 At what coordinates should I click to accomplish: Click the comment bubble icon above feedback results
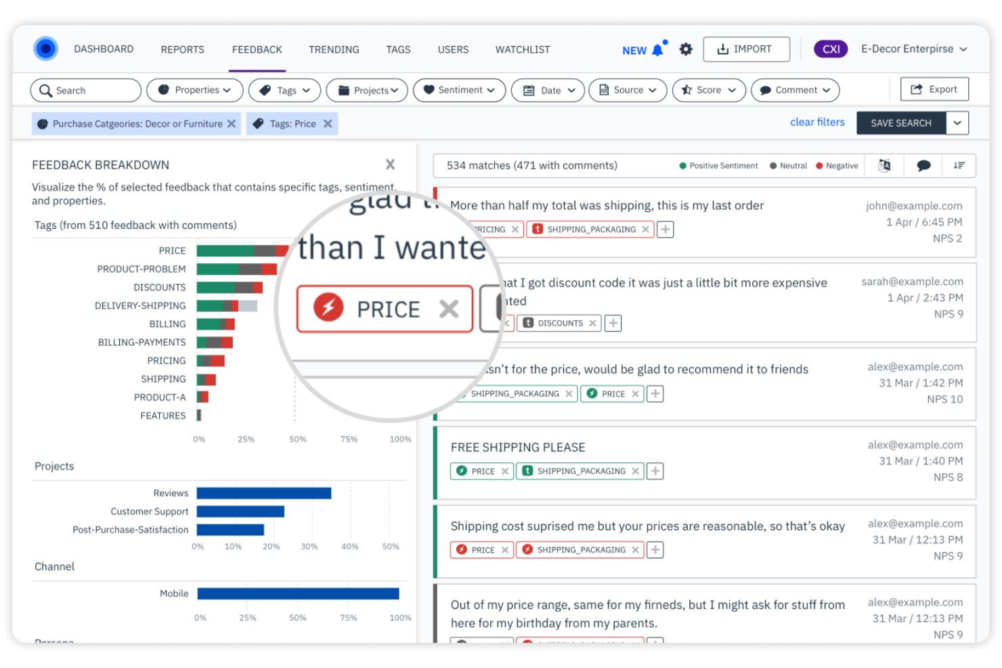click(x=922, y=165)
